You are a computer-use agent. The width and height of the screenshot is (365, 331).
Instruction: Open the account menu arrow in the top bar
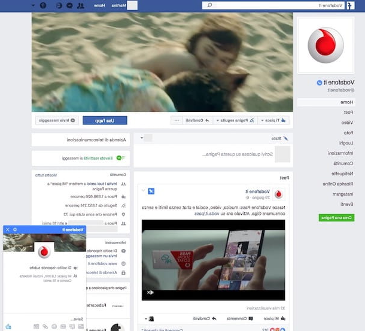[x=33, y=5]
